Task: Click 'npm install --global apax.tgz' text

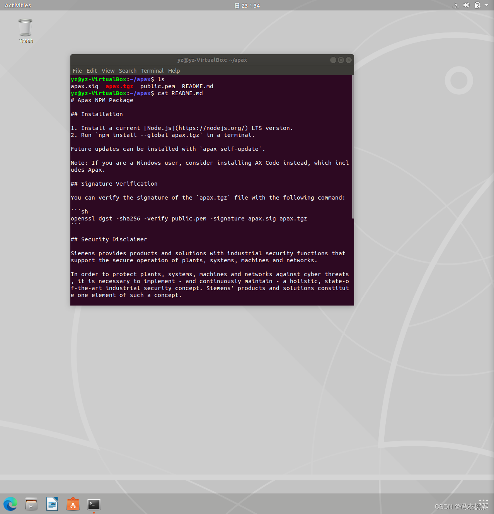Action: point(149,135)
